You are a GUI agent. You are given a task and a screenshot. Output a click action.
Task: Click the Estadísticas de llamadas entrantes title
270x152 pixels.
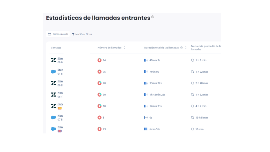pos(98,18)
